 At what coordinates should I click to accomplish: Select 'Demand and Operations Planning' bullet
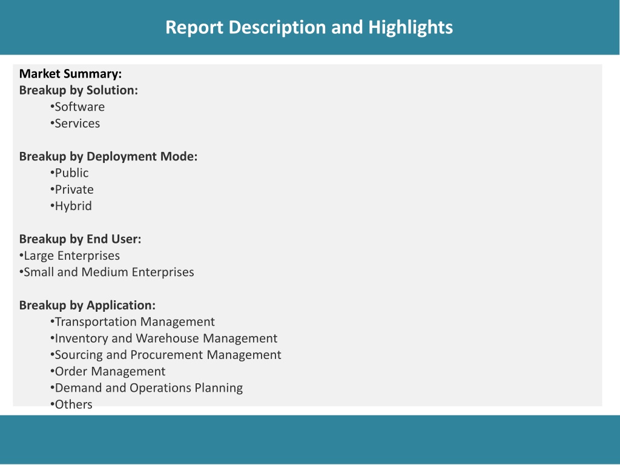(x=147, y=388)
